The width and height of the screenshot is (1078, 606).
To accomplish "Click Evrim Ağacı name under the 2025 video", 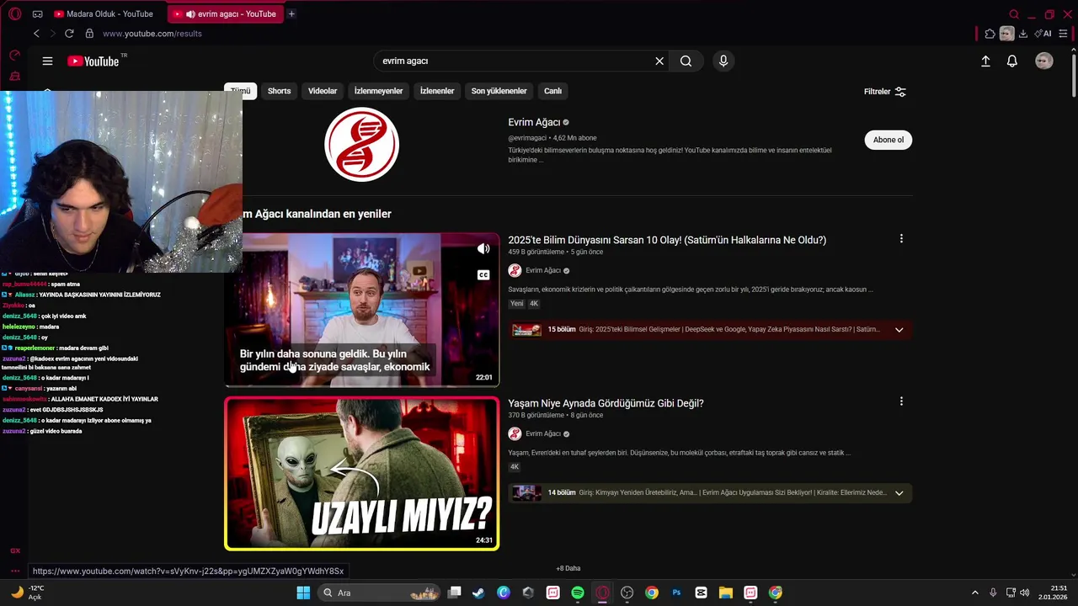I will coord(543,271).
